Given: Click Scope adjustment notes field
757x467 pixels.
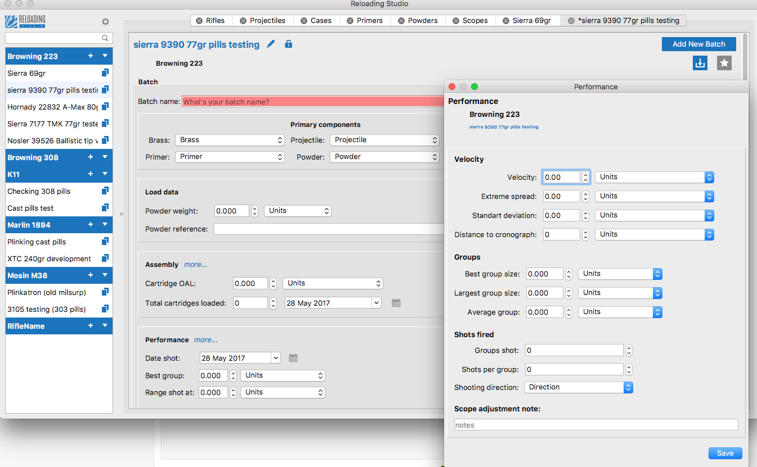Looking at the screenshot, I should pyautogui.click(x=596, y=425).
